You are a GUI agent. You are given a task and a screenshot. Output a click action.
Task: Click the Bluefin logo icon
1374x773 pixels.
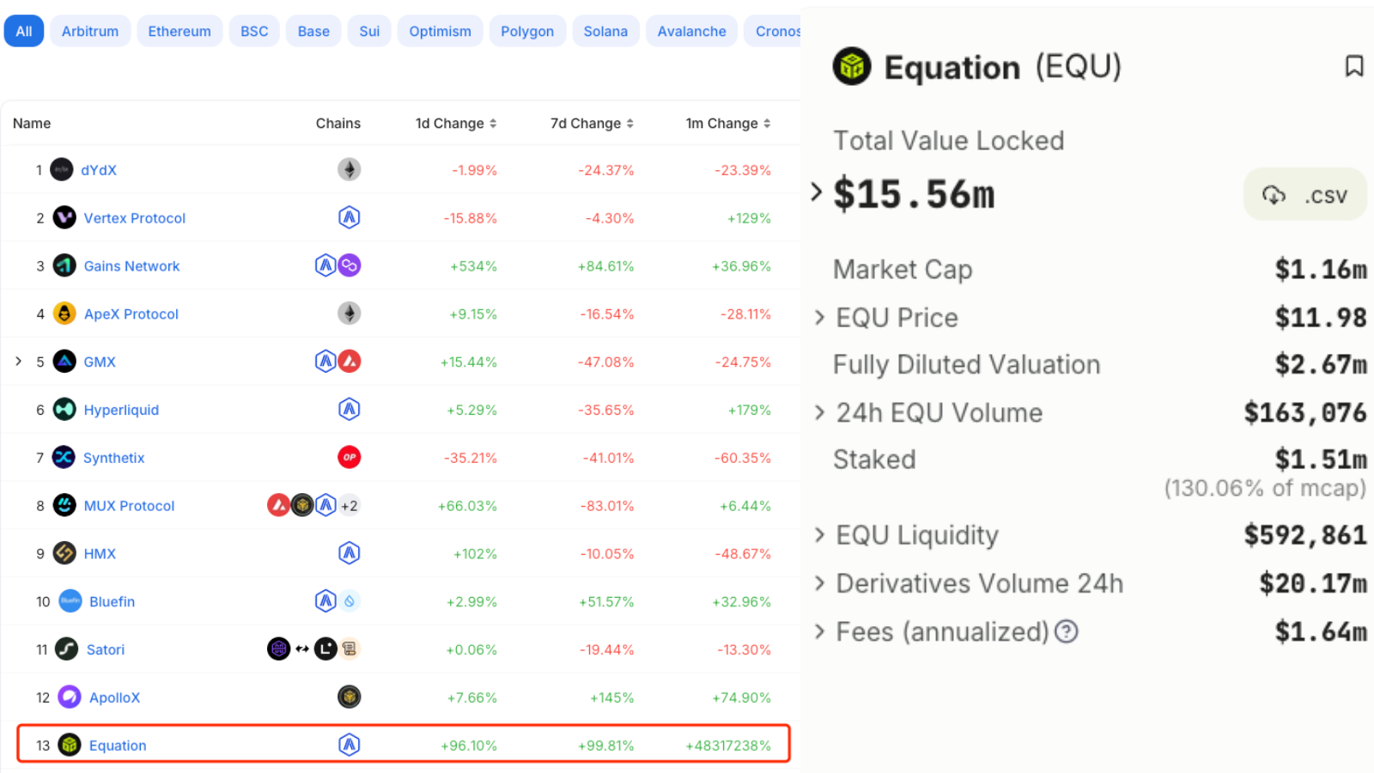tap(70, 601)
